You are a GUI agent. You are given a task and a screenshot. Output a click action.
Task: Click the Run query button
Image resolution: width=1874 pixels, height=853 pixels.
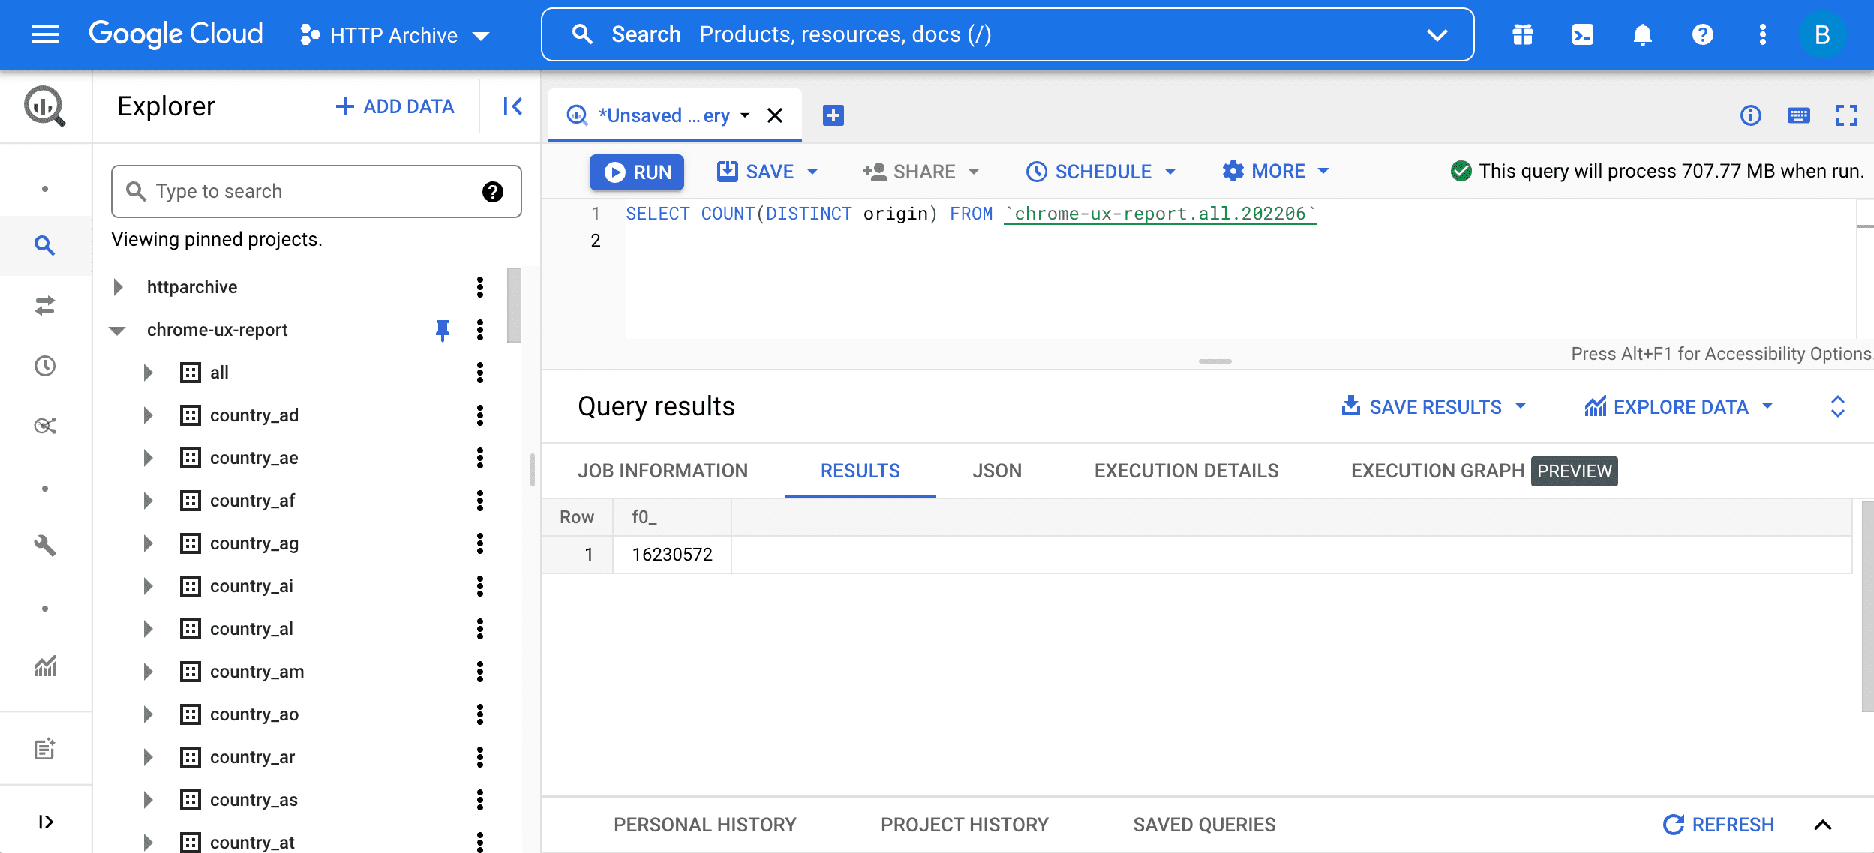tap(638, 172)
